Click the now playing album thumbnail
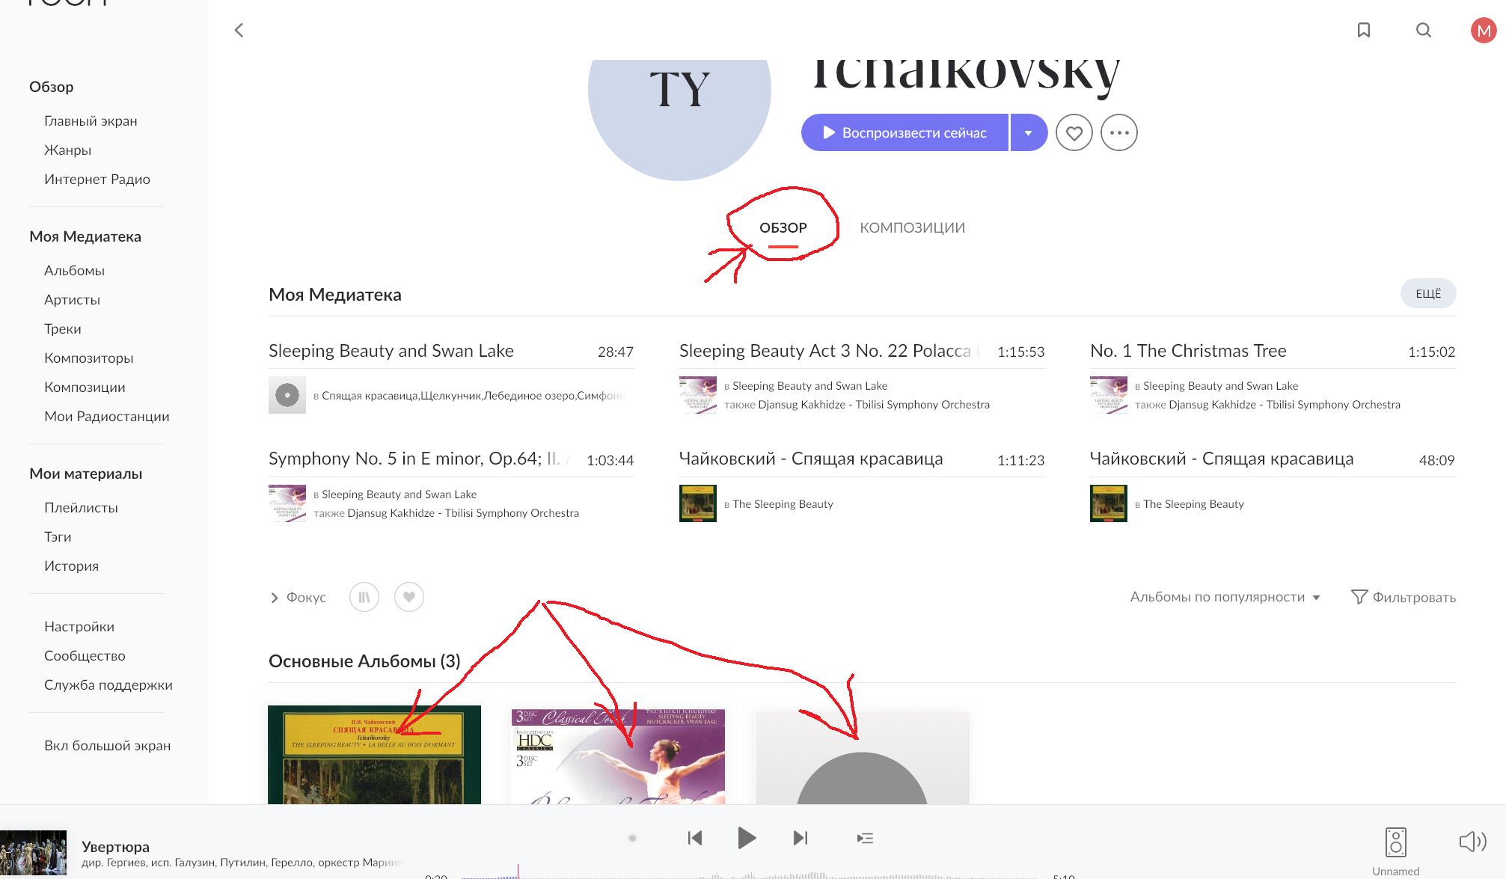 coord(33,853)
